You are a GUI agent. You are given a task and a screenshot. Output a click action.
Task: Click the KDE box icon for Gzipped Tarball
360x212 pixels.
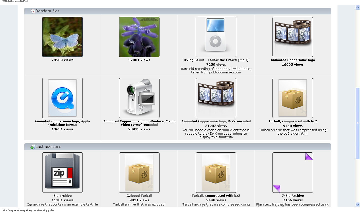139,173
